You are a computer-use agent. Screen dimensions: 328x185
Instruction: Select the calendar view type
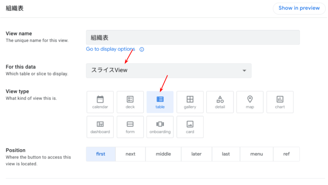click(x=100, y=102)
